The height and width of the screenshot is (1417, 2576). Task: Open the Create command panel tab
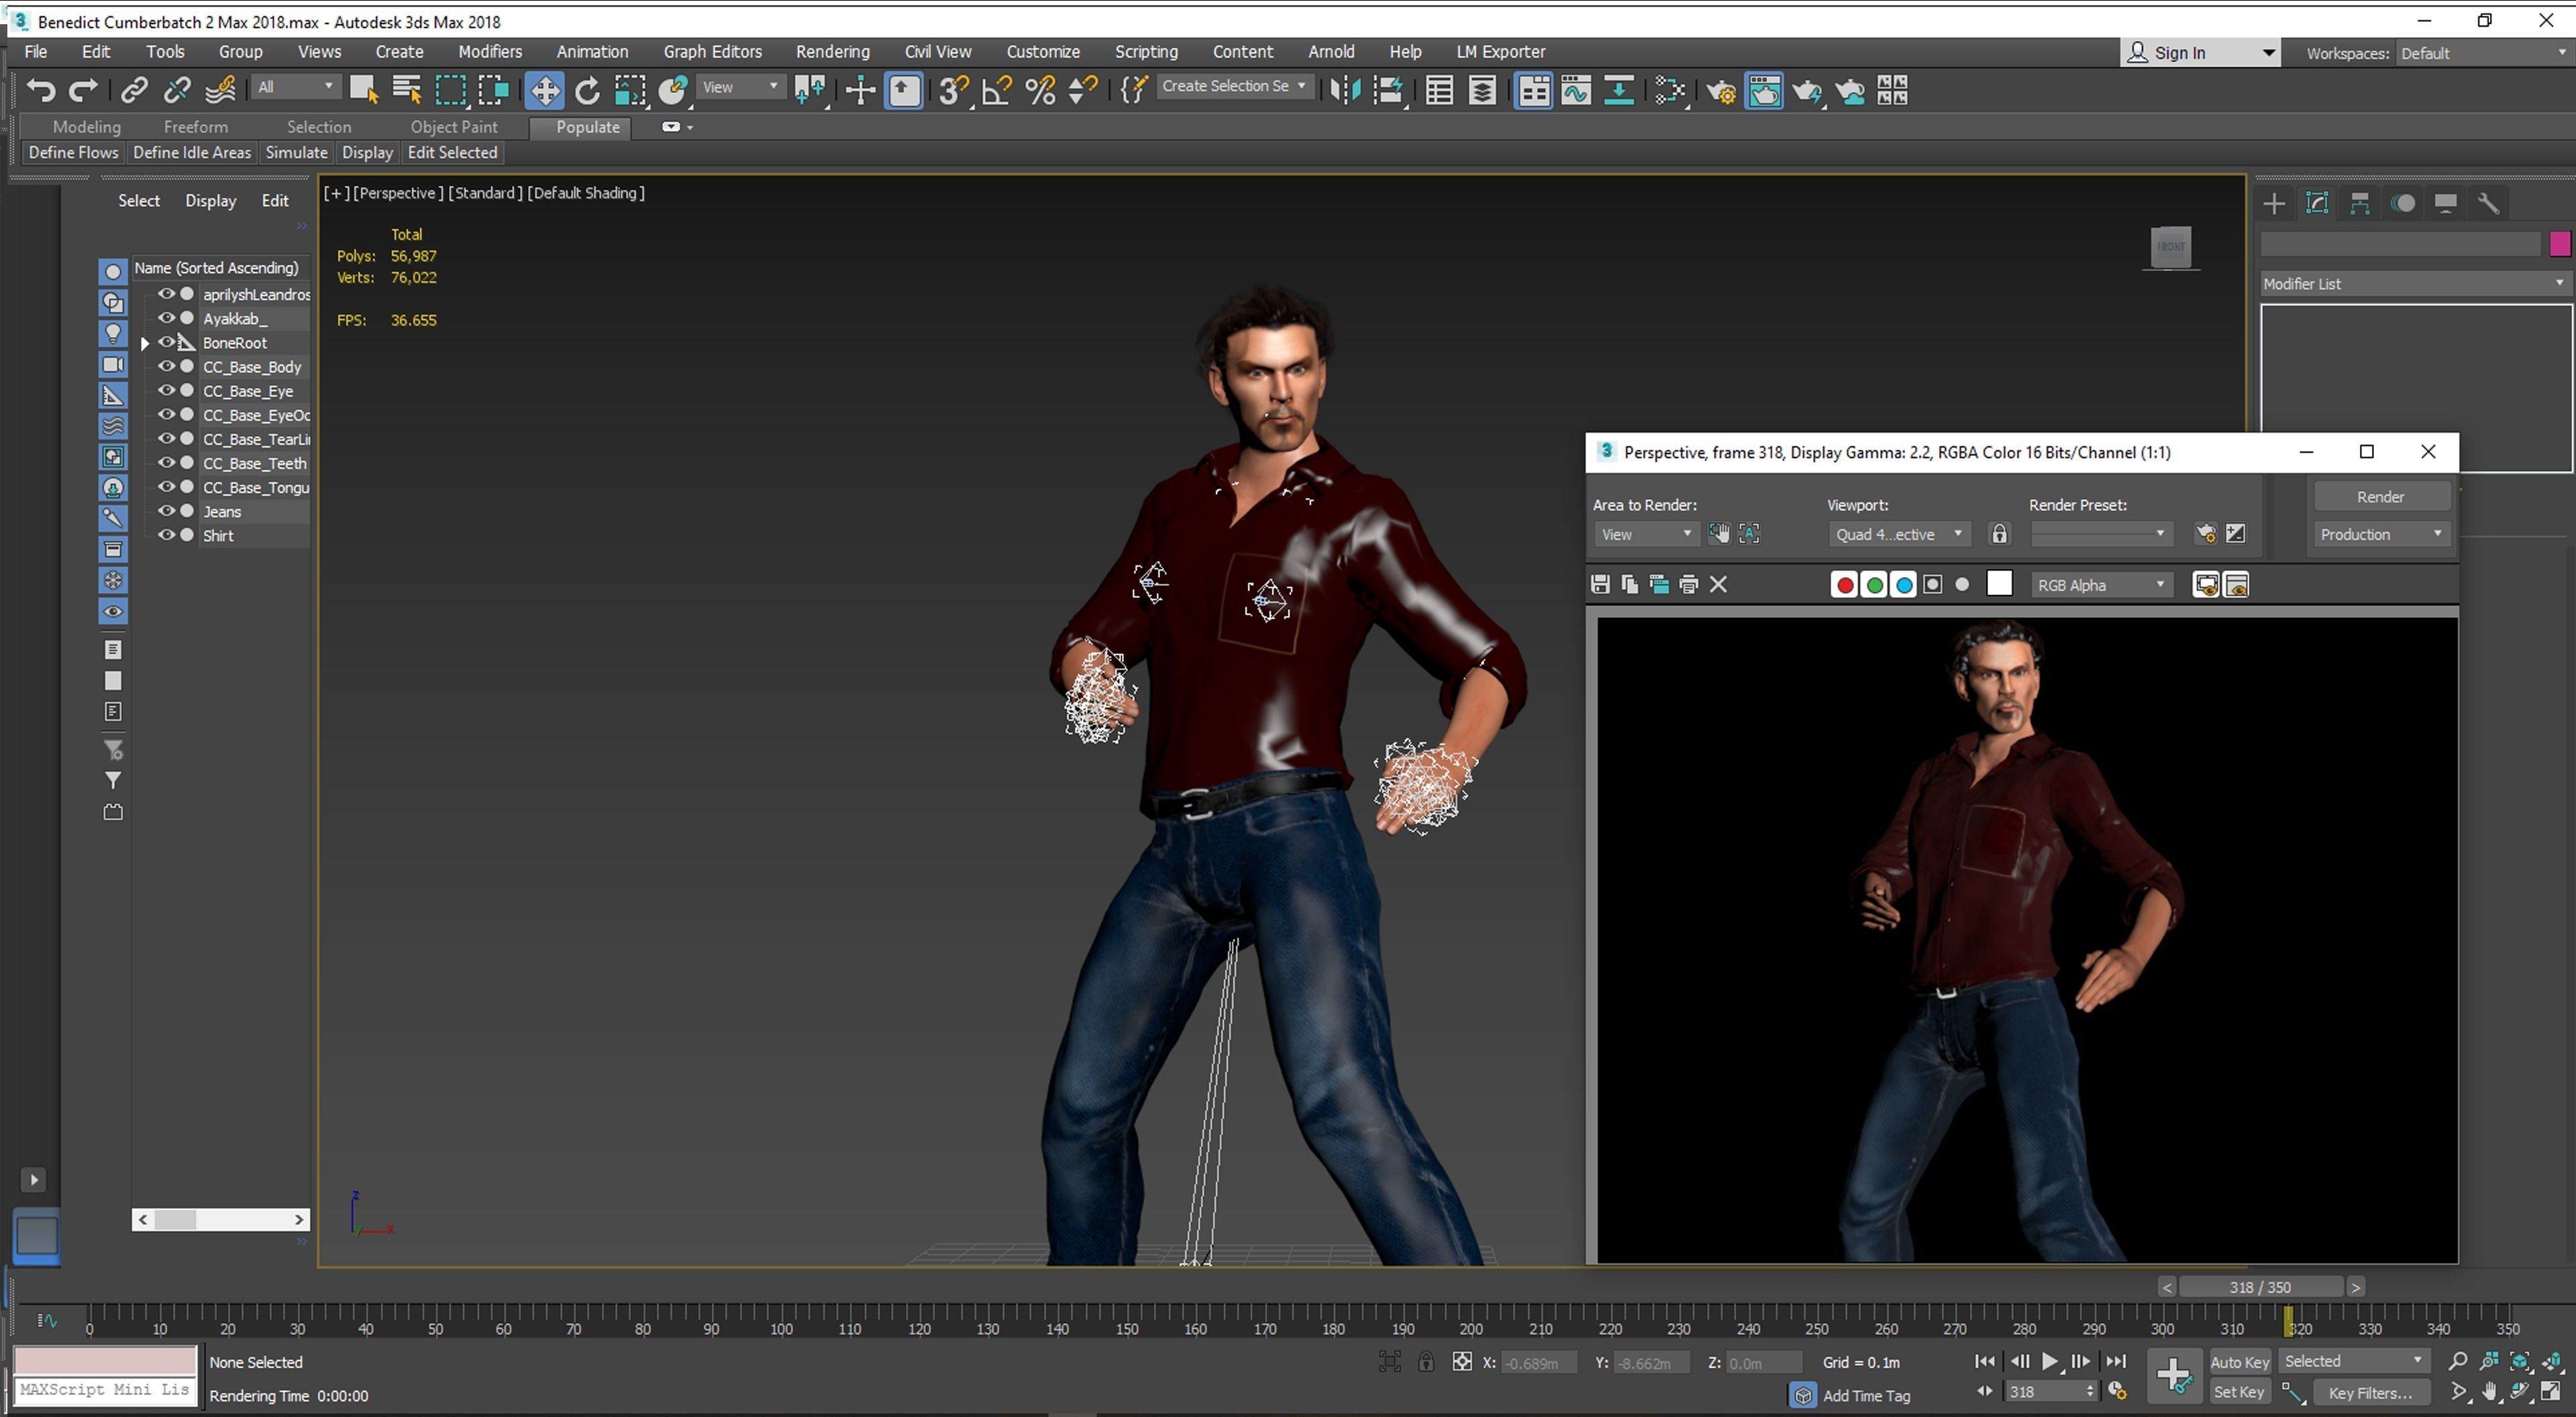tap(2274, 204)
